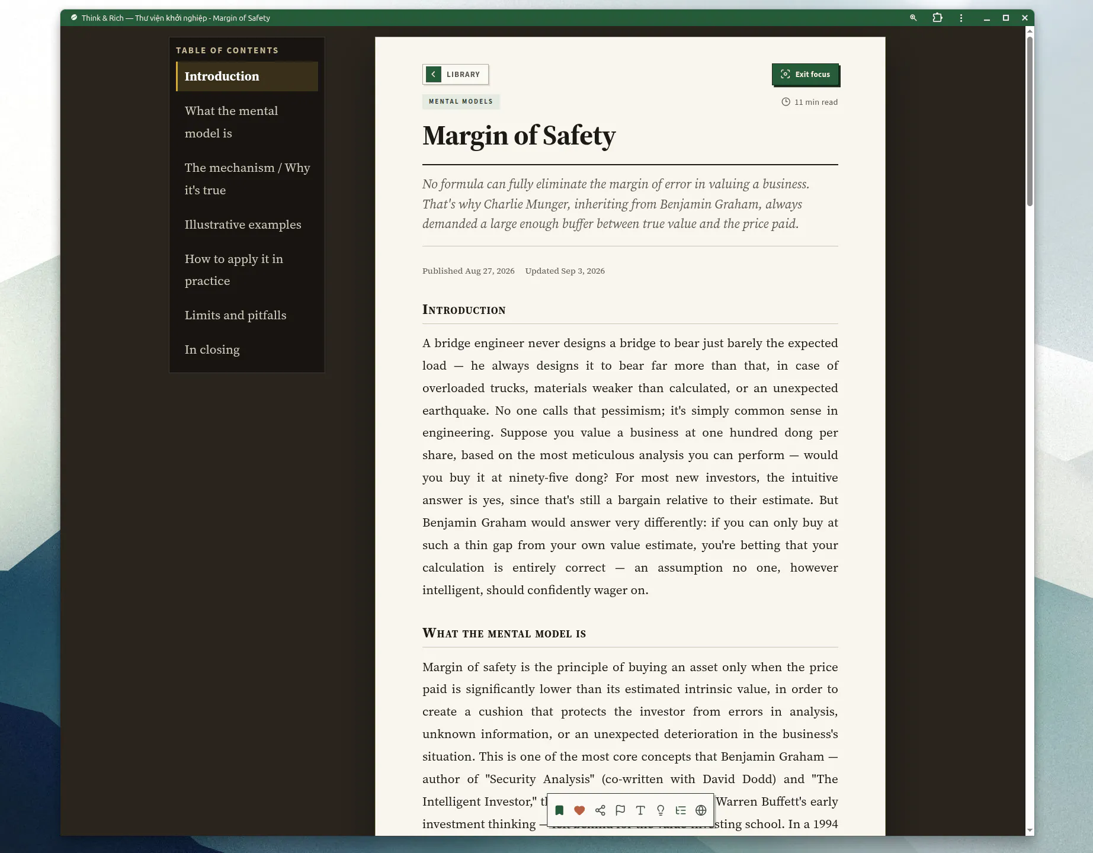Toggle the bookmark icon in floating toolbar

tap(559, 810)
